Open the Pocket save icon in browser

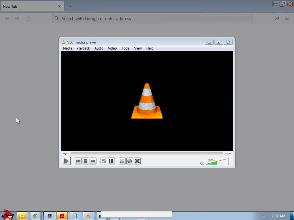tap(277, 18)
